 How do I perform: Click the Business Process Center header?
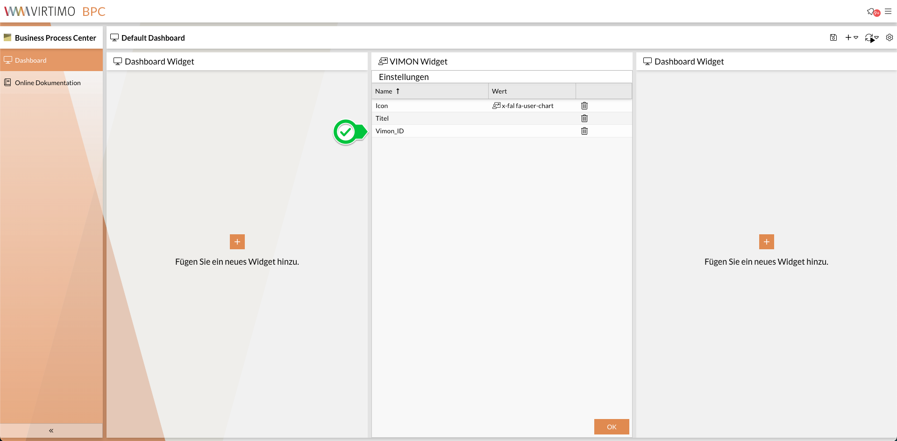coord(55,38)
